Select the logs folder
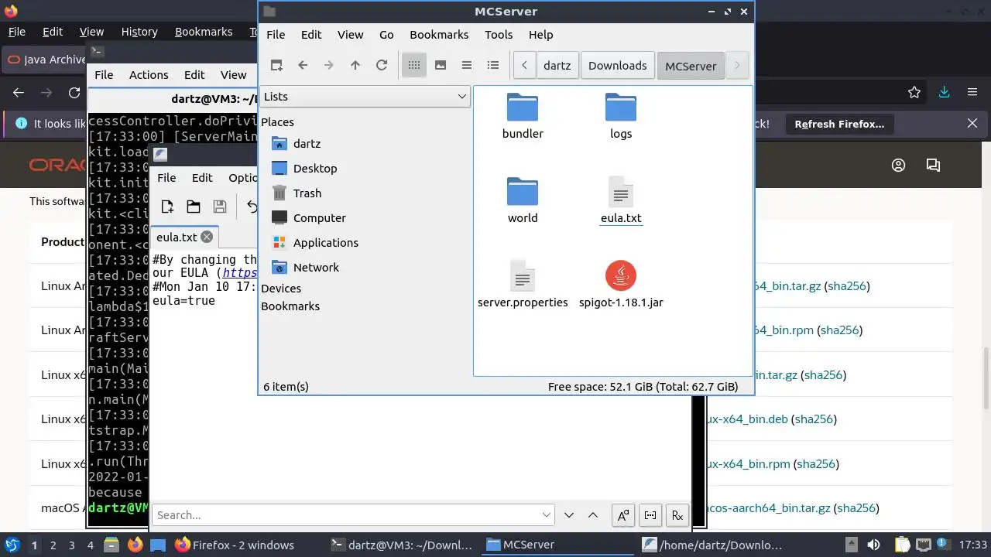The image size is (991, 557). tap(621, 116)
